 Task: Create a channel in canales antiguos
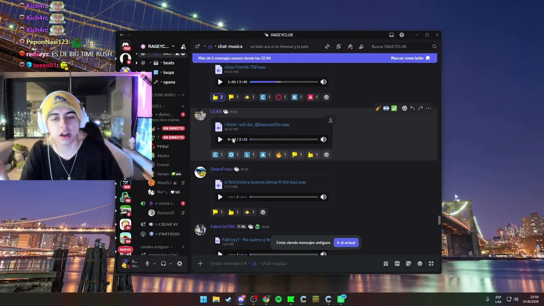(183, 247)
